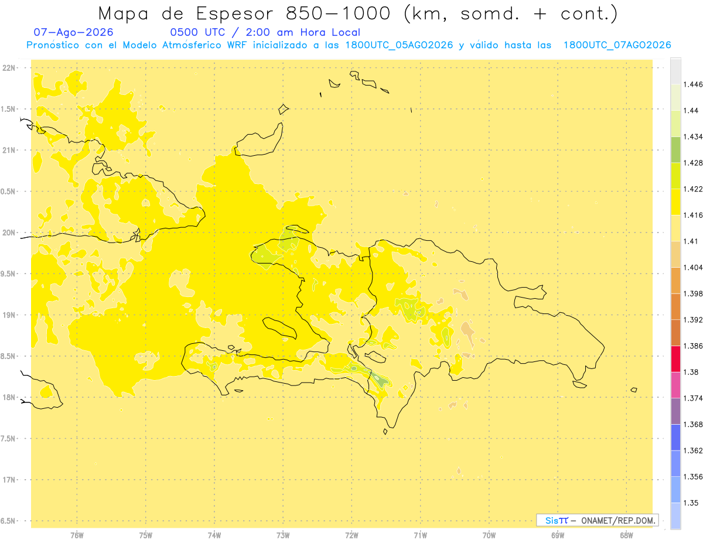Click the WRF forecast 'Pronóstico con el Modelo' line

click(349, 45)
